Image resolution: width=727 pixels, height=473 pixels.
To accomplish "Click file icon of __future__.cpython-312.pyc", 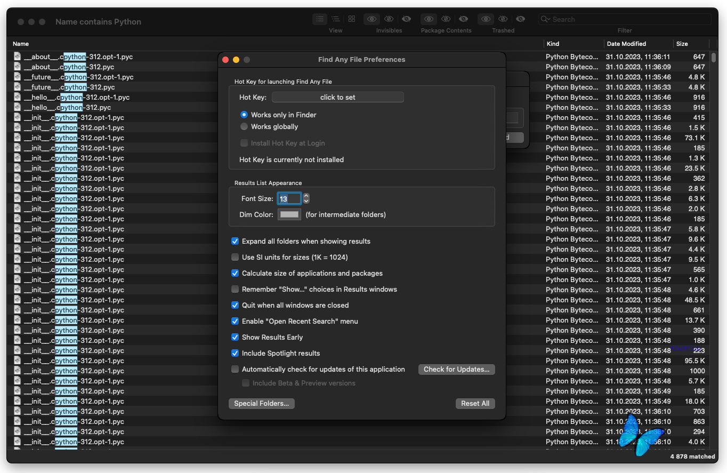I will pyautogui.click(x=18, y=87).
